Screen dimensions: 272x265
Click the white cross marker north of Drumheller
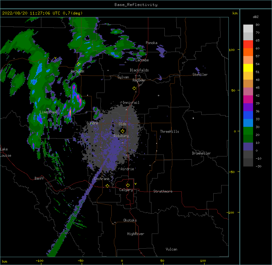pyautogui.click(x=193, y=118)
